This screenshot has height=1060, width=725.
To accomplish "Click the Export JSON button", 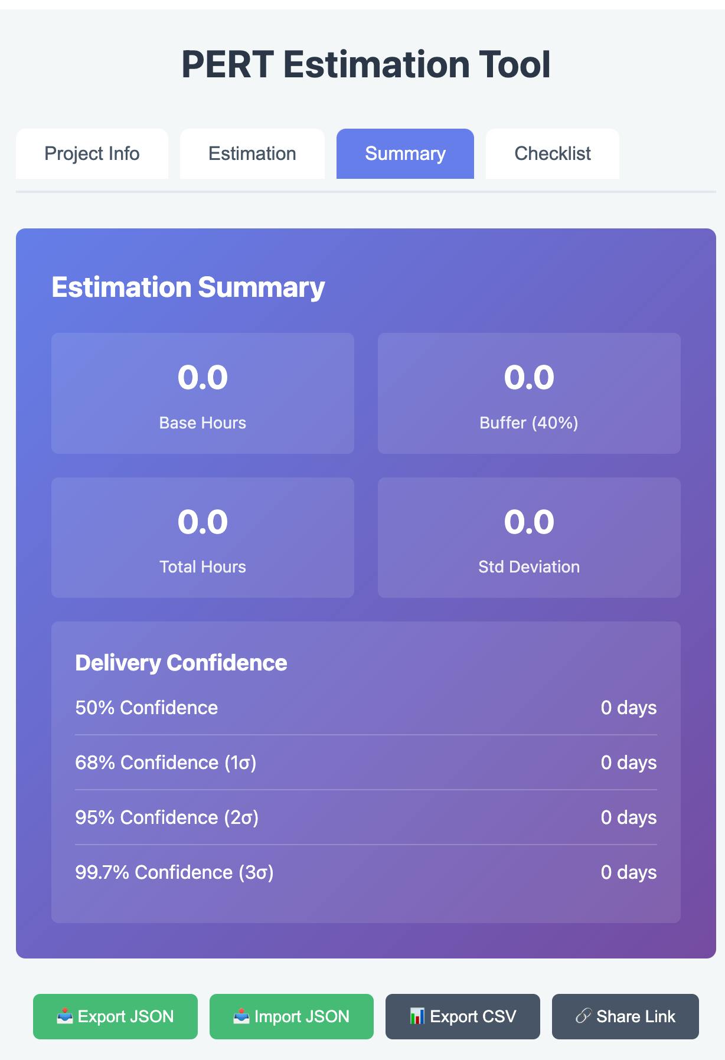I will point(115,1016).
